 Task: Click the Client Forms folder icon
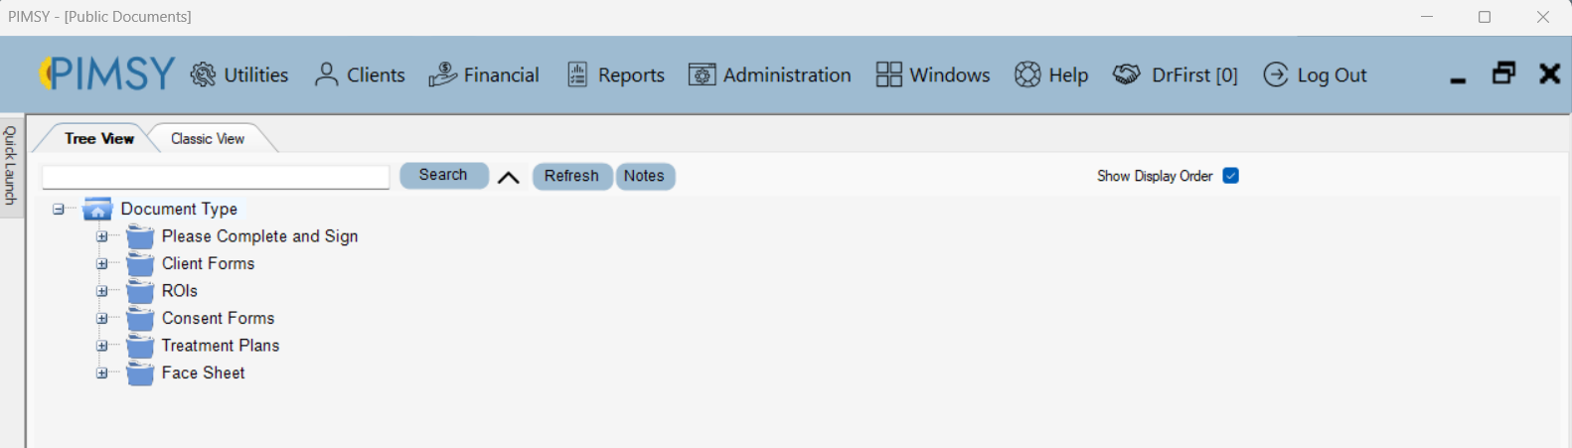point(140,264)
